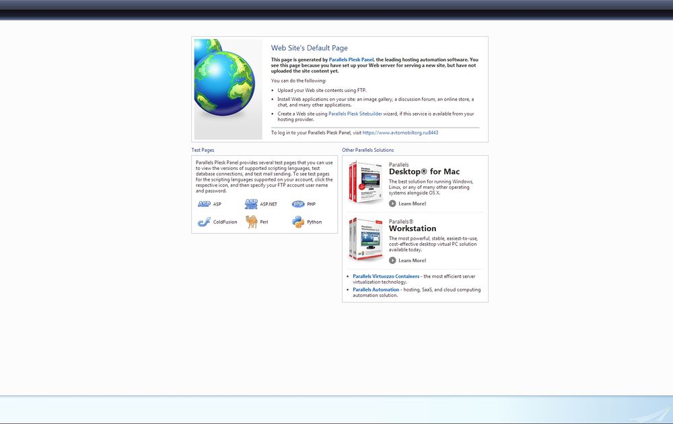Open the ASP test page icon
The width and height of the screenshot is (673, 424).
tap(204, 204)
